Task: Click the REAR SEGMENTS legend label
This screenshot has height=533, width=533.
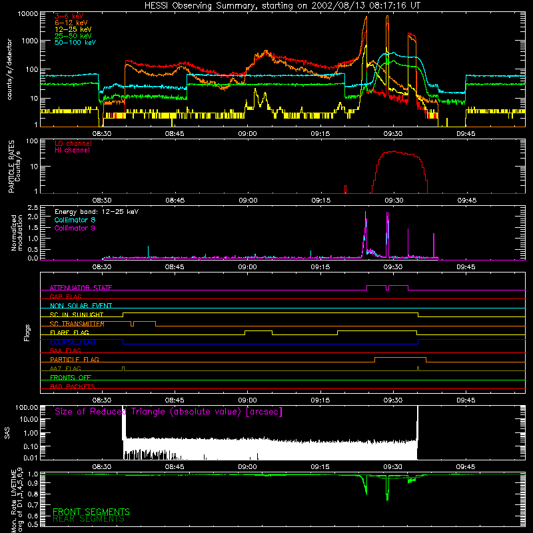Action: tap(89, 519)
